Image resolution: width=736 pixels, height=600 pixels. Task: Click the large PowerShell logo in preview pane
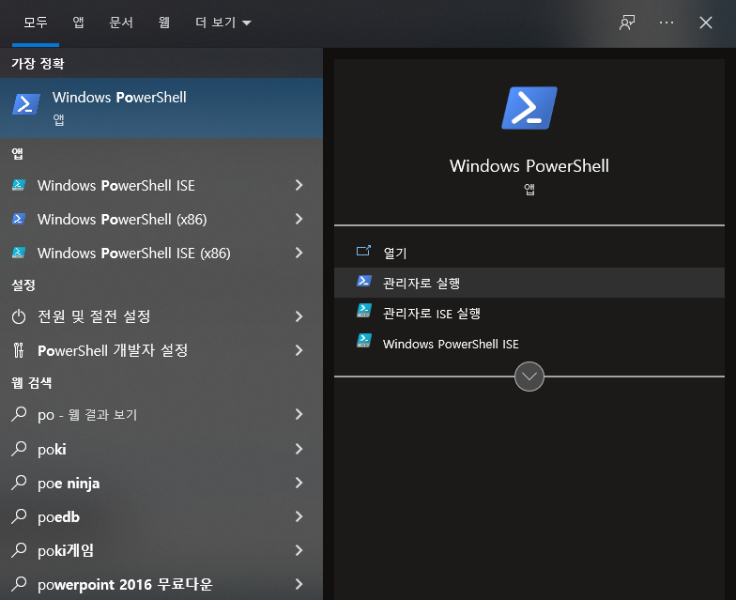(529, 107)
